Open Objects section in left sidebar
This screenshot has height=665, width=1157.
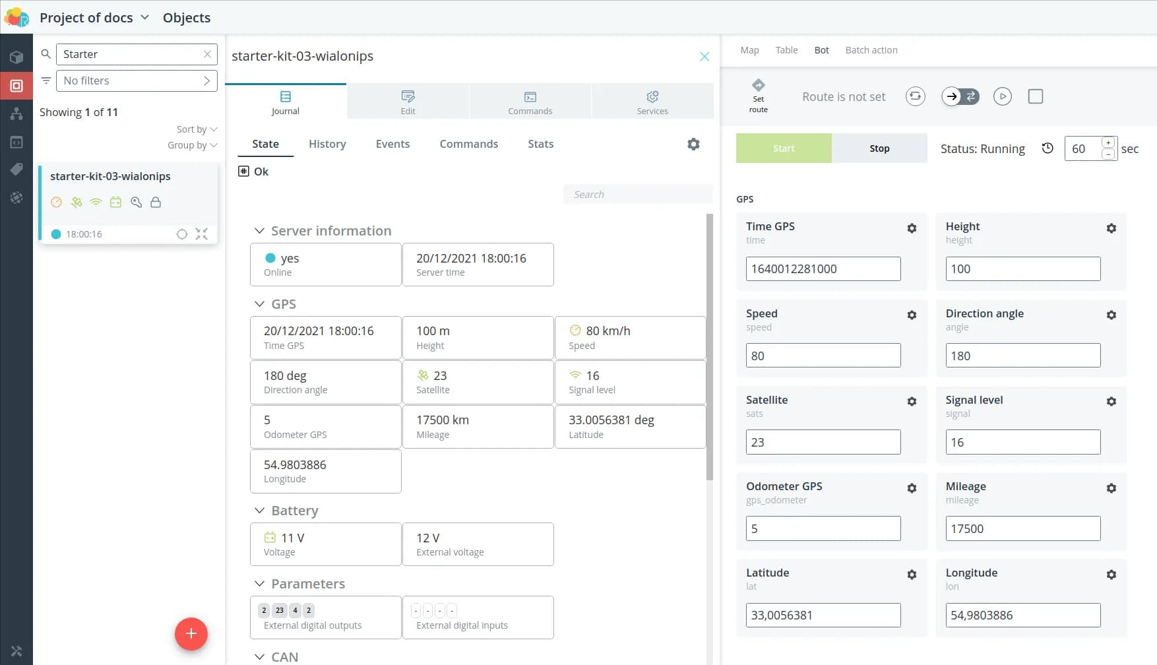[x=16, y=86]
